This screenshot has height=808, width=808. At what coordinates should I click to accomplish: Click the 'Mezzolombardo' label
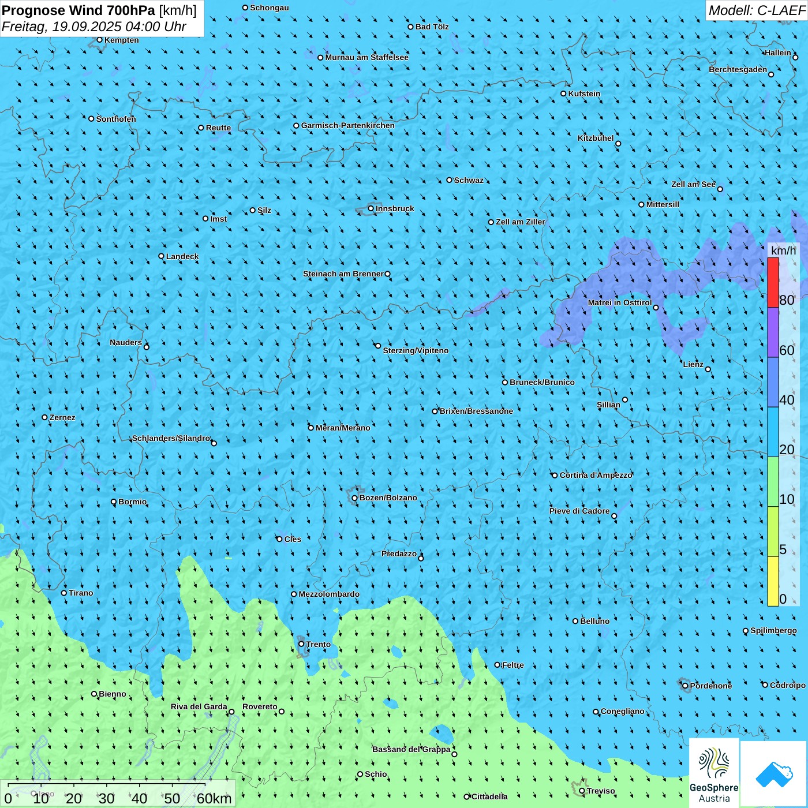329,594
